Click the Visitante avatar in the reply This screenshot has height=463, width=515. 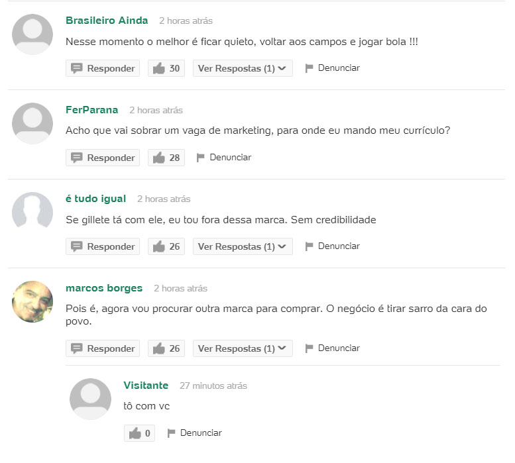coord(90,399)
